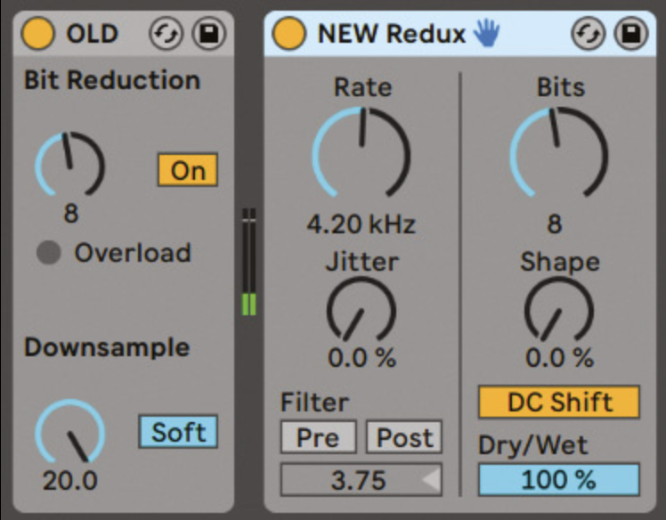This screenshot has width=666, height=520.
Task: Click the Overload indicator LED
Action: point(49,253)
